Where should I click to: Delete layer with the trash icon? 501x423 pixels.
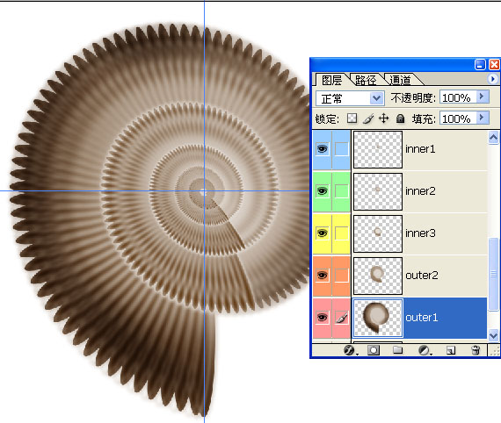476,350
